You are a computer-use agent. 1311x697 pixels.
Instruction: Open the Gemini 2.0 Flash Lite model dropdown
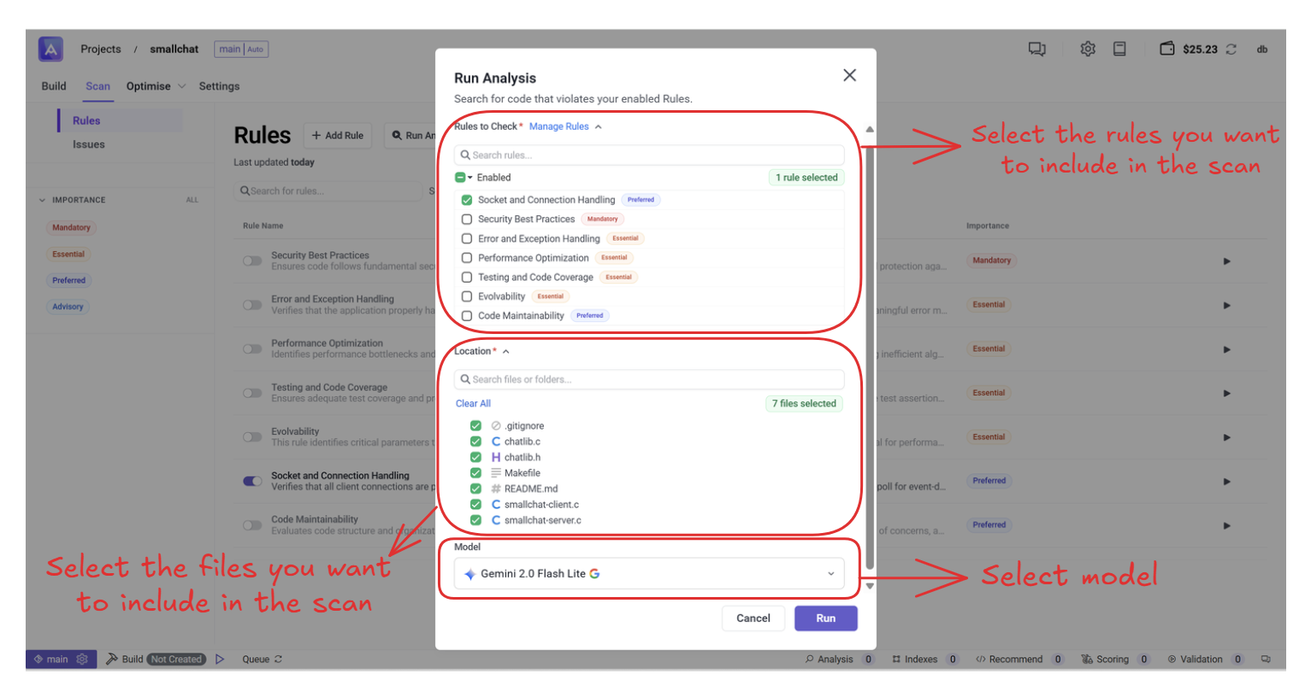[x=649, y=574]
